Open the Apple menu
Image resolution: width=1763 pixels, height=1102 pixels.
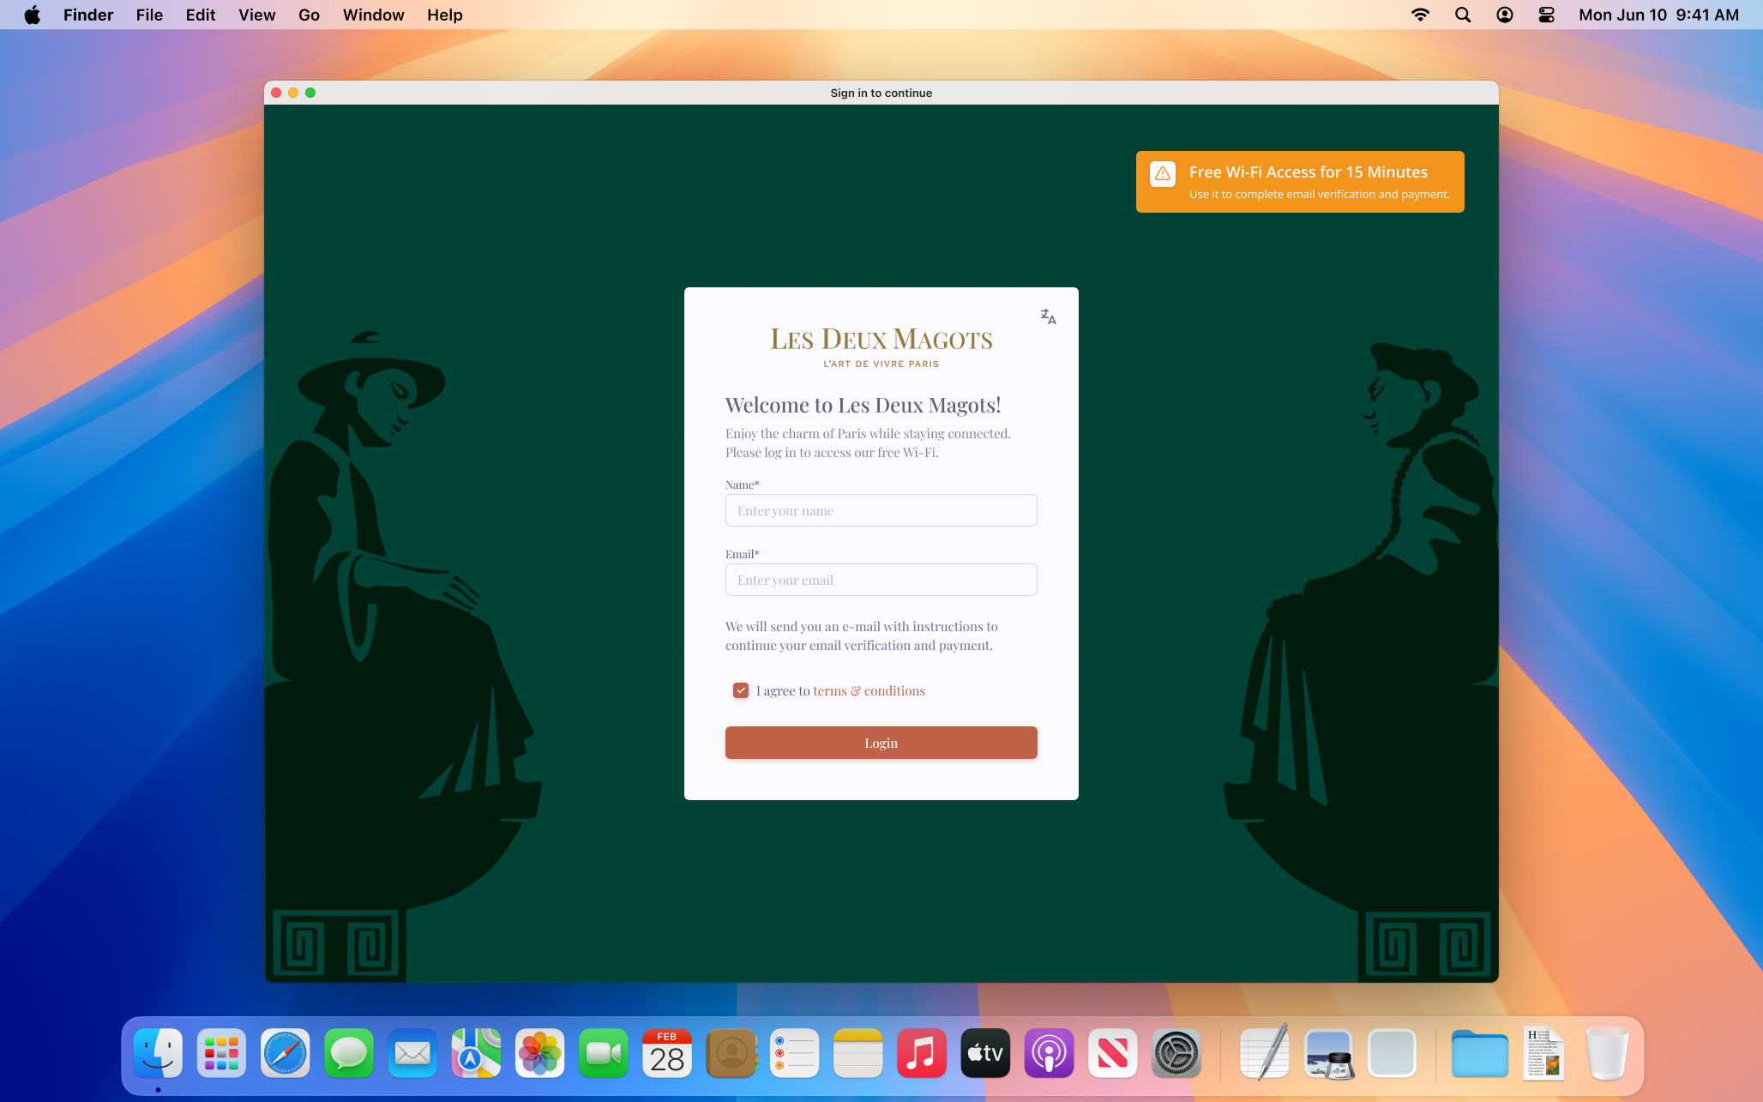click(x=33, y=15)
